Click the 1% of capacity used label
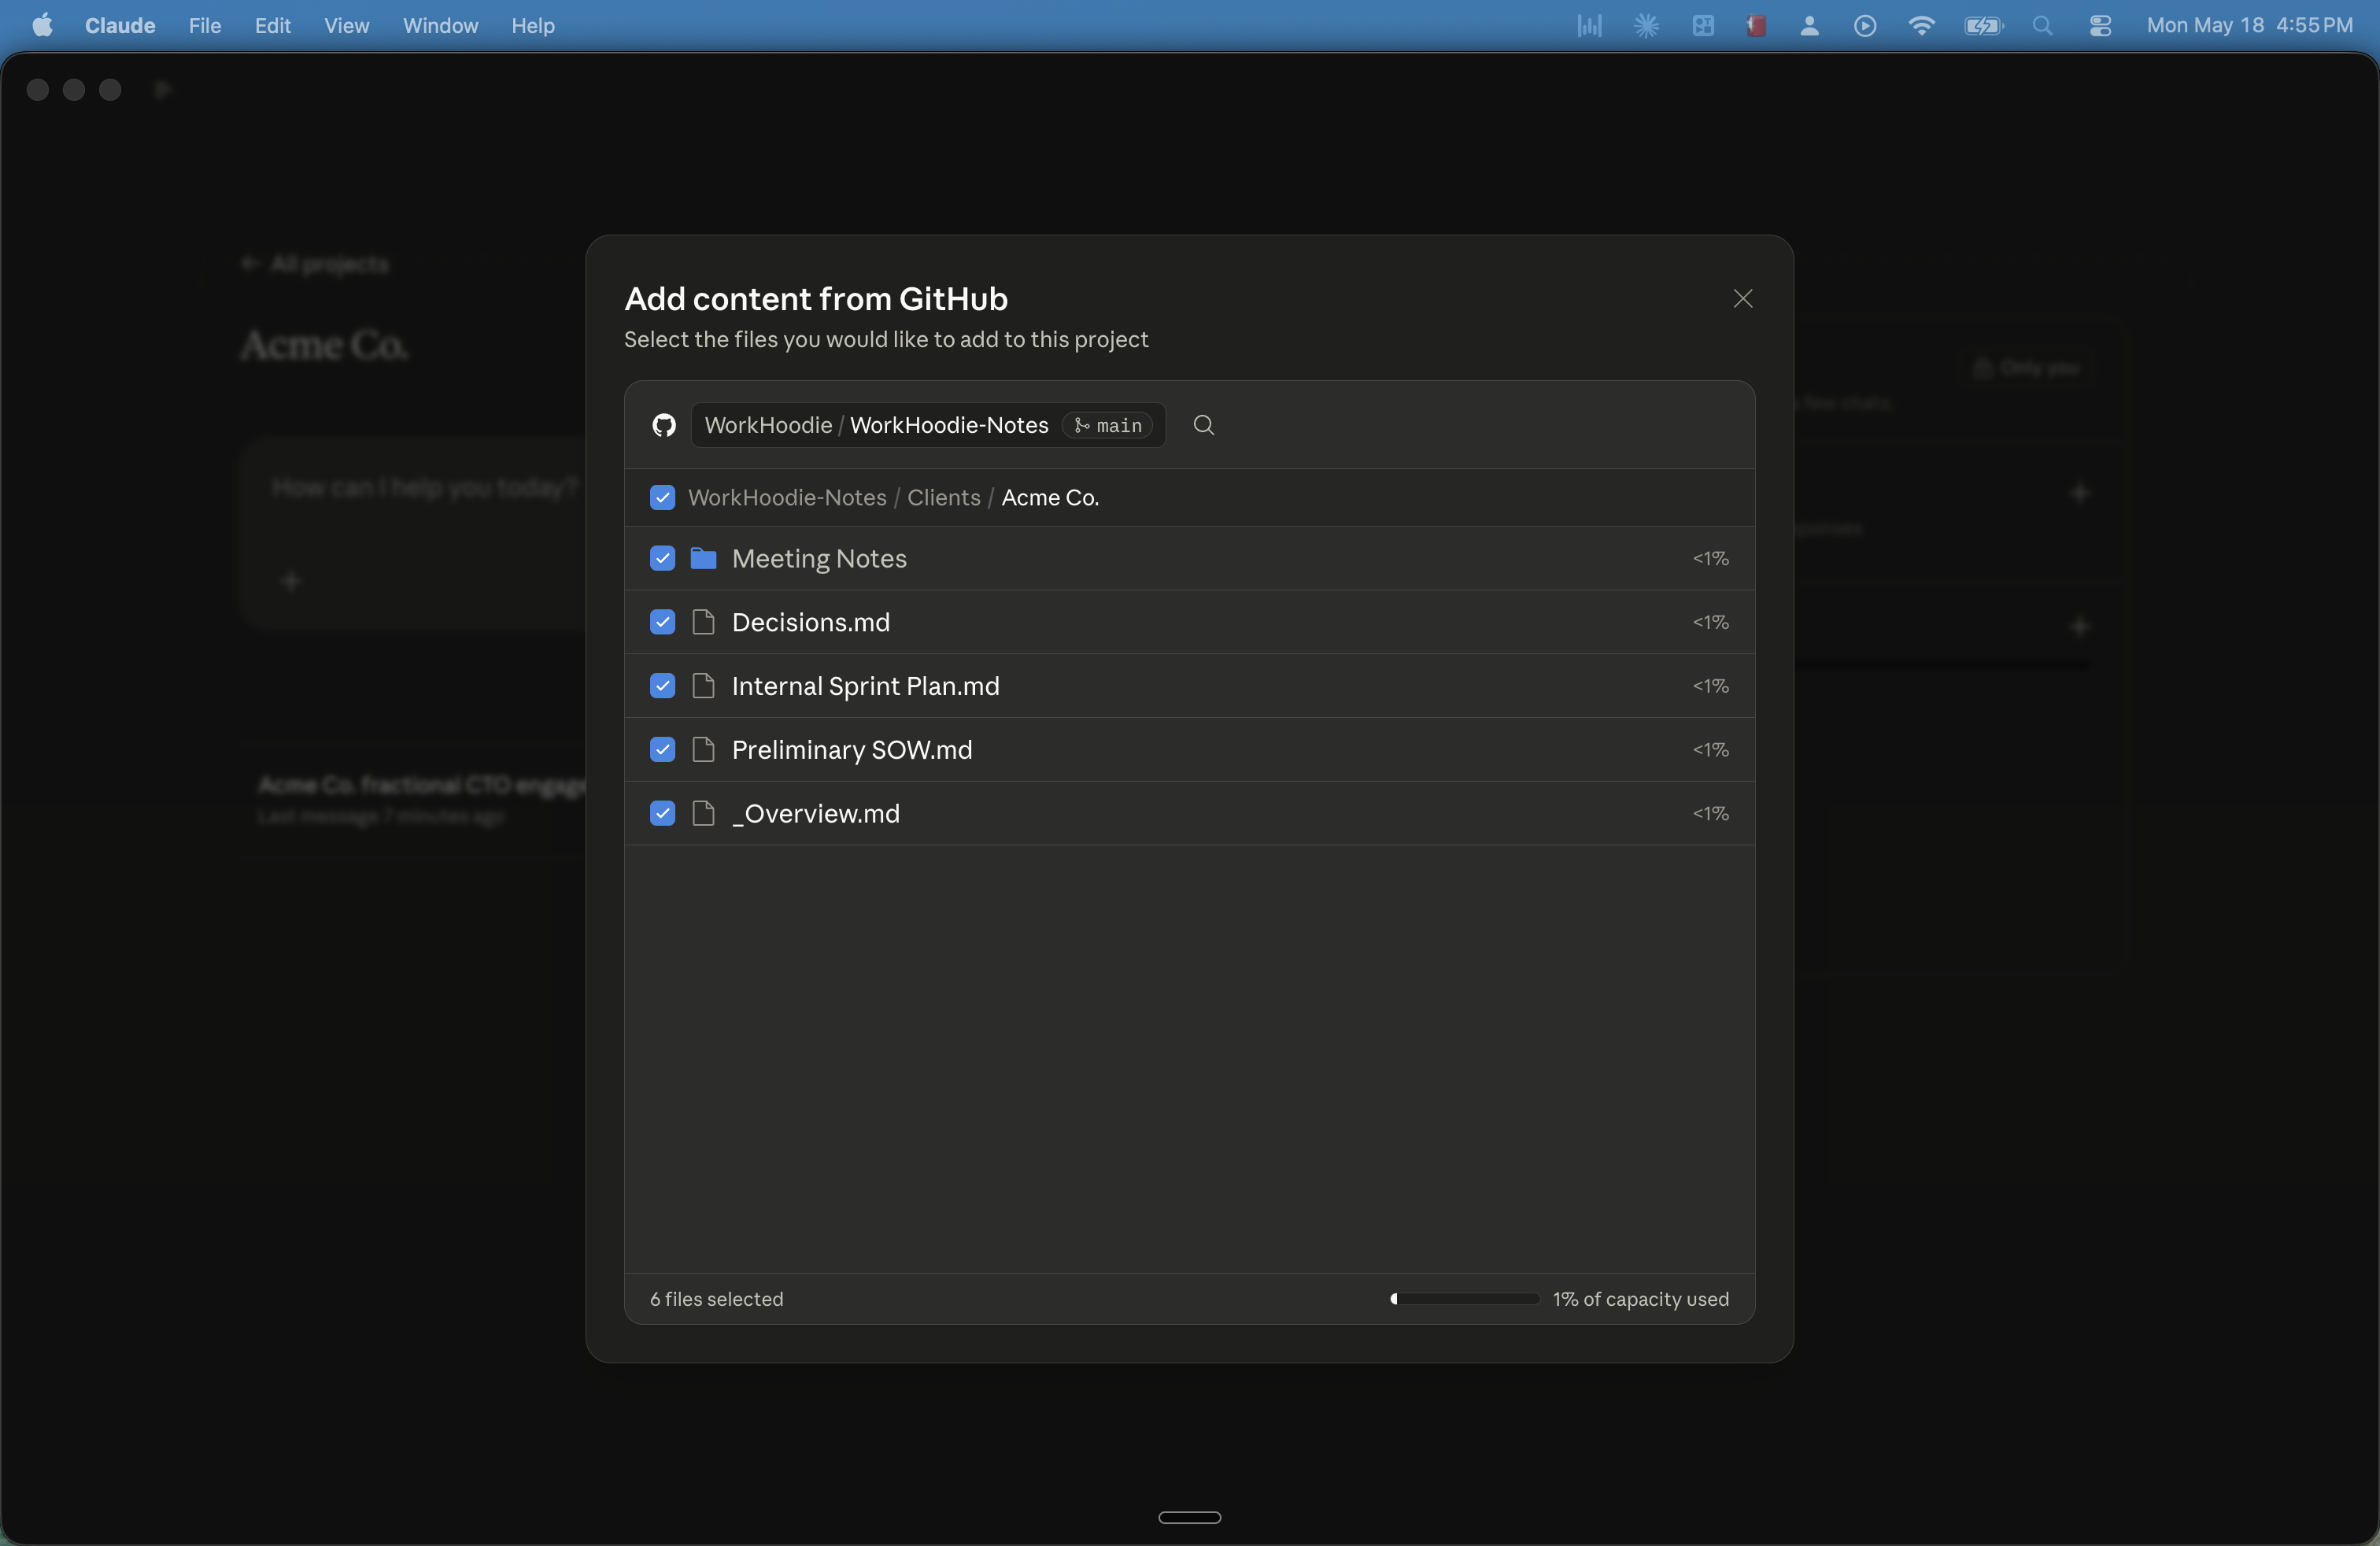Screen dimensions: 2380x1546 pos(1641,1299)
